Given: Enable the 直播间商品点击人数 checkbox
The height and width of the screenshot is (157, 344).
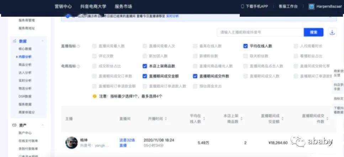Looking at the screenshot, I should (x=245, y=66).
